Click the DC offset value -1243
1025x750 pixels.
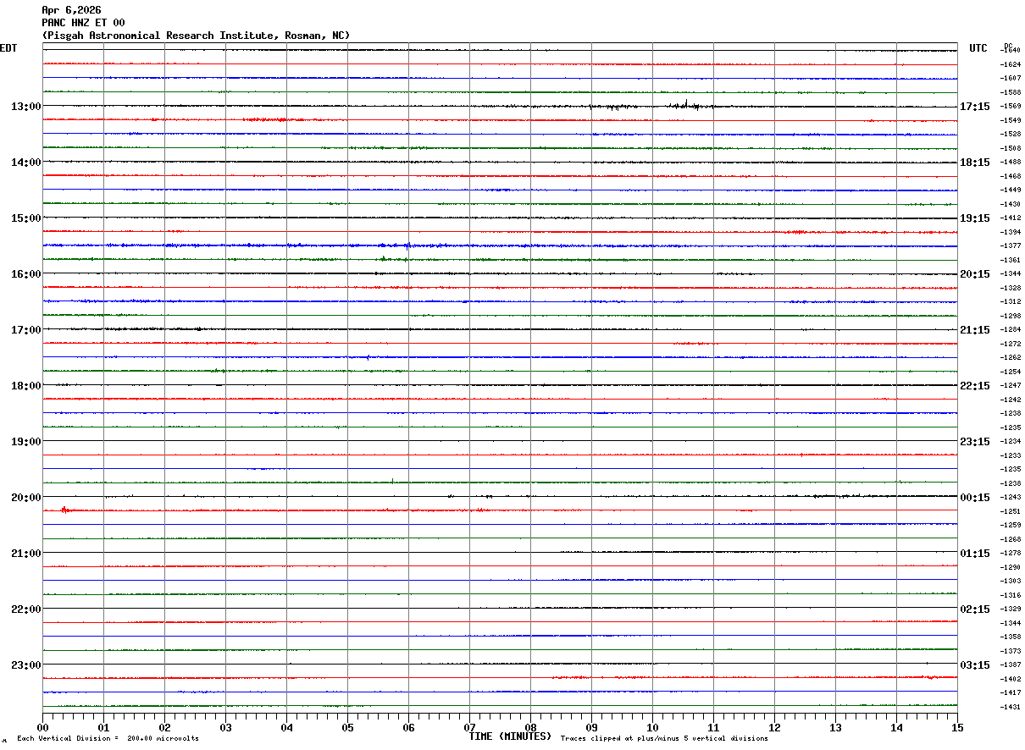point(1011,498)
